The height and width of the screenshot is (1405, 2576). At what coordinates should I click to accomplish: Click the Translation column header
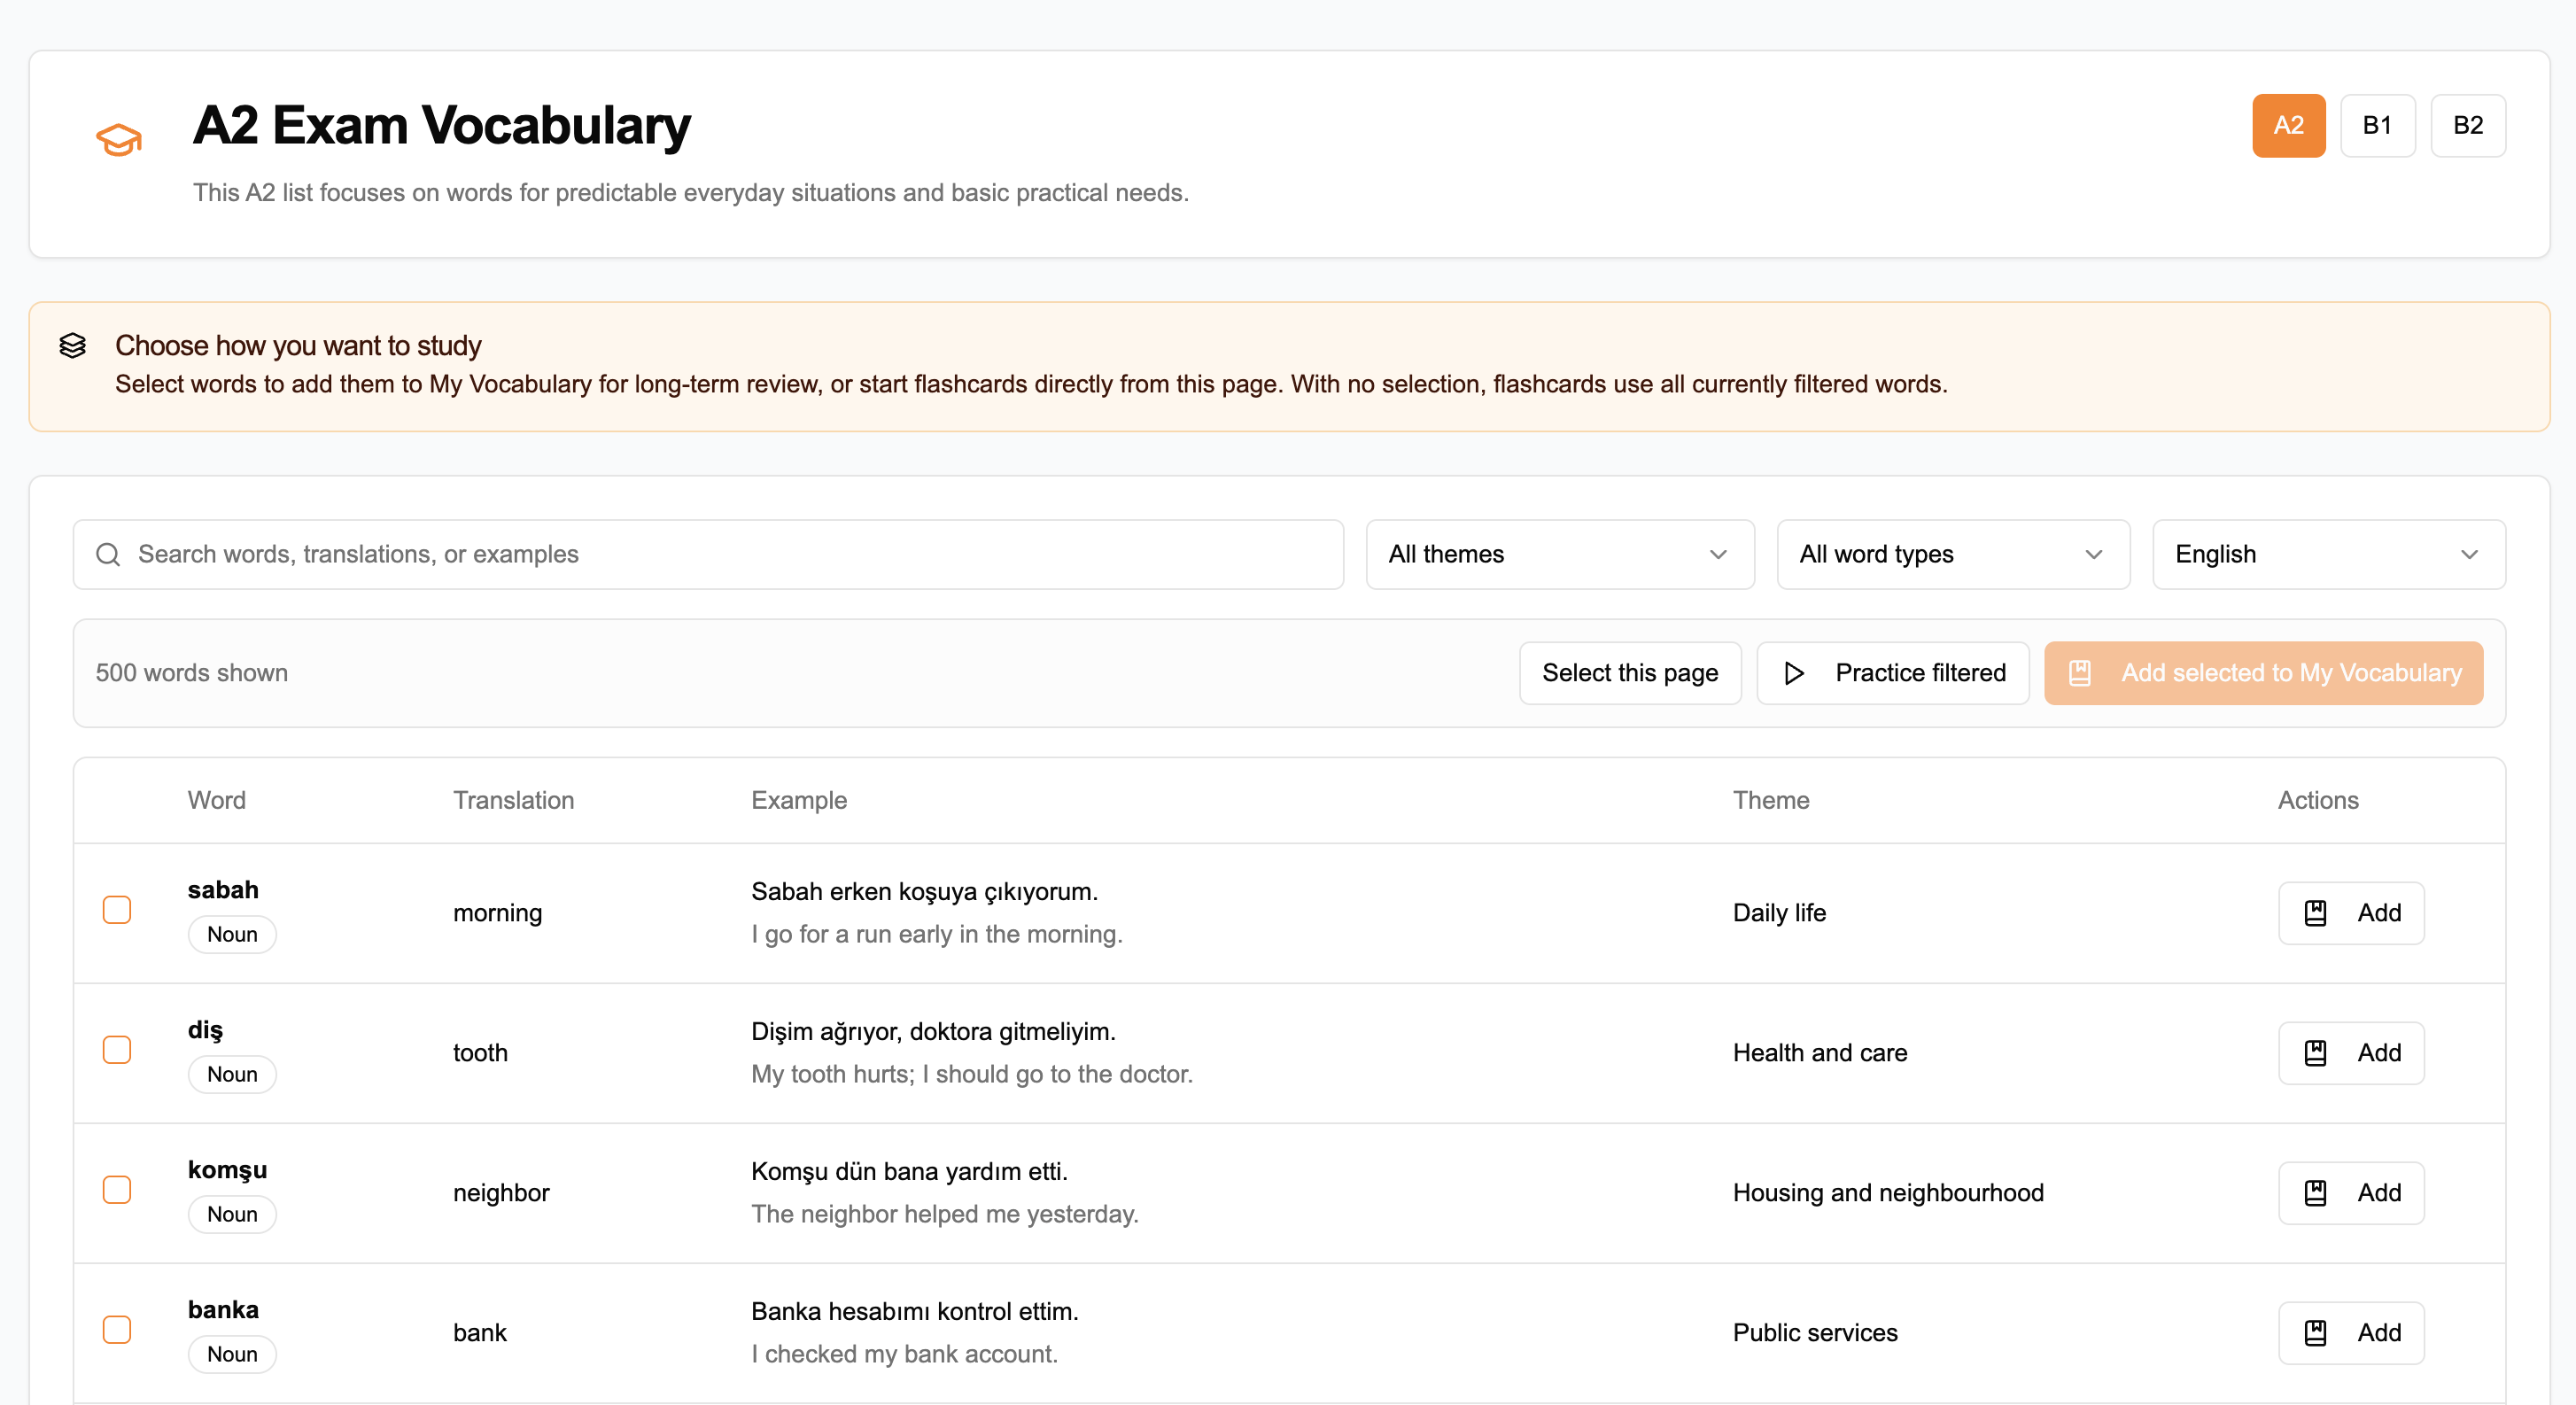(514, 800)
